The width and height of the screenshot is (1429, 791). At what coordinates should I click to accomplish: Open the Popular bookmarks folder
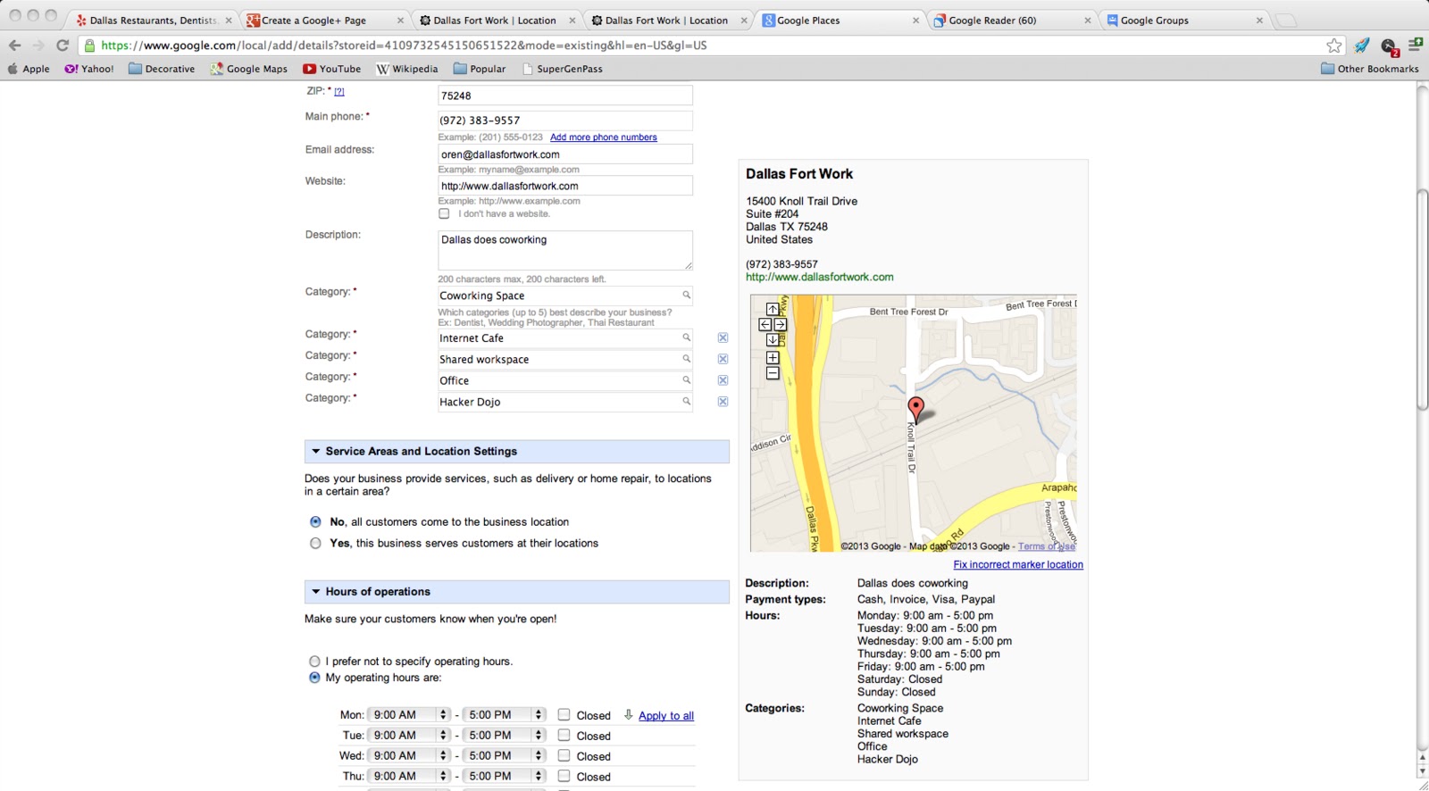click(480, 69)
